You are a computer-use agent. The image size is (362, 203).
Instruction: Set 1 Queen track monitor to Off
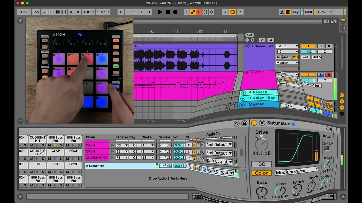pyautogui.click(x=296, y=57)
